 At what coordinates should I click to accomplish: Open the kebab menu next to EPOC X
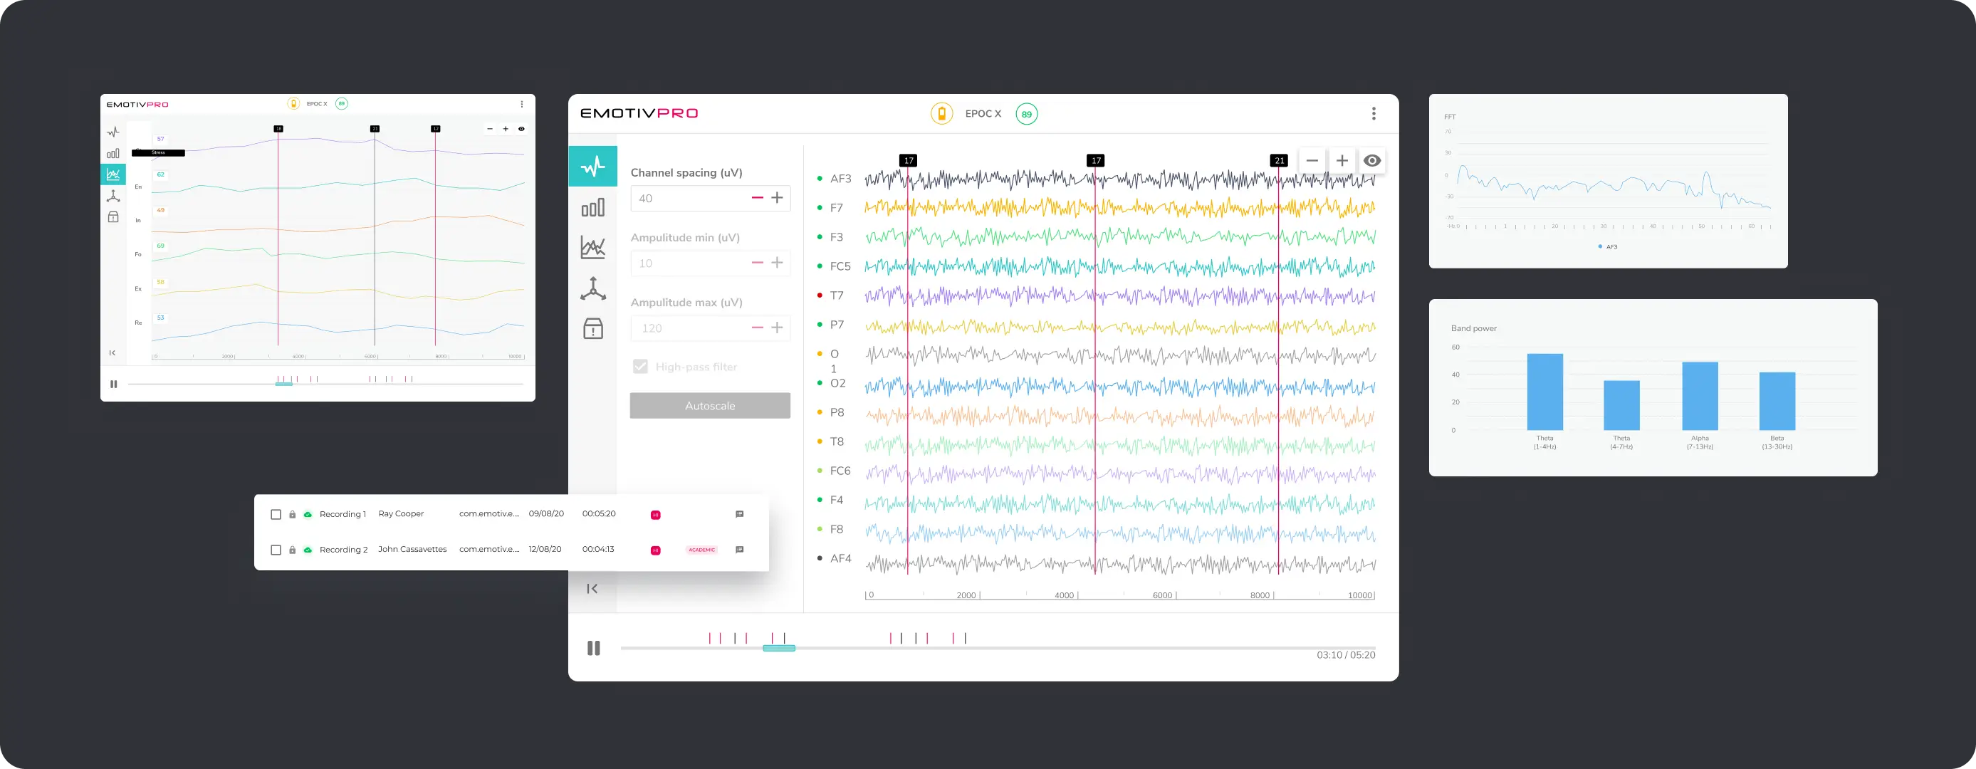click(x=1374, y=113)
